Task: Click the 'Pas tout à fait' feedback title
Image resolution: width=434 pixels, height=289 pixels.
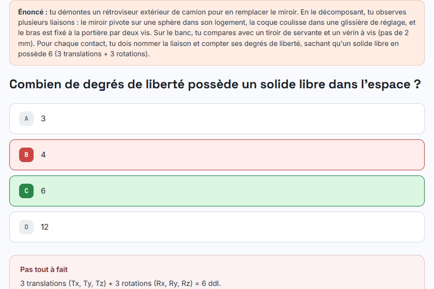Action: point(44,269)
